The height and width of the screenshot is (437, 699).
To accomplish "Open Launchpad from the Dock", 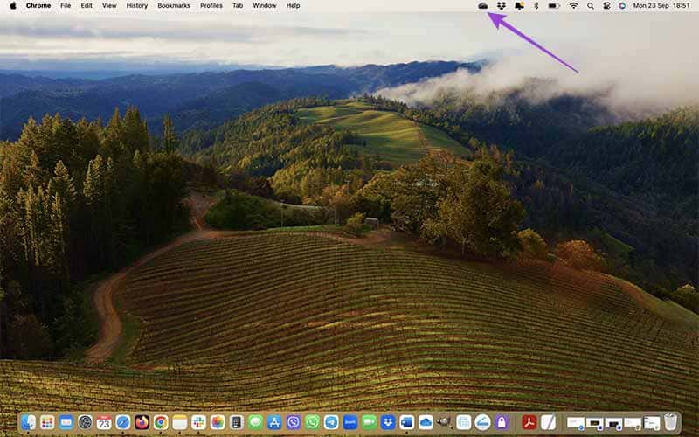I will coord(47,422).
